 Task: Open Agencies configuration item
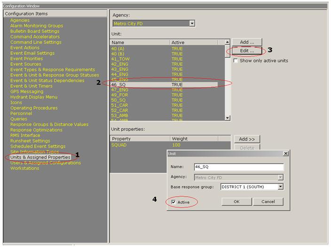coord(20,20)
